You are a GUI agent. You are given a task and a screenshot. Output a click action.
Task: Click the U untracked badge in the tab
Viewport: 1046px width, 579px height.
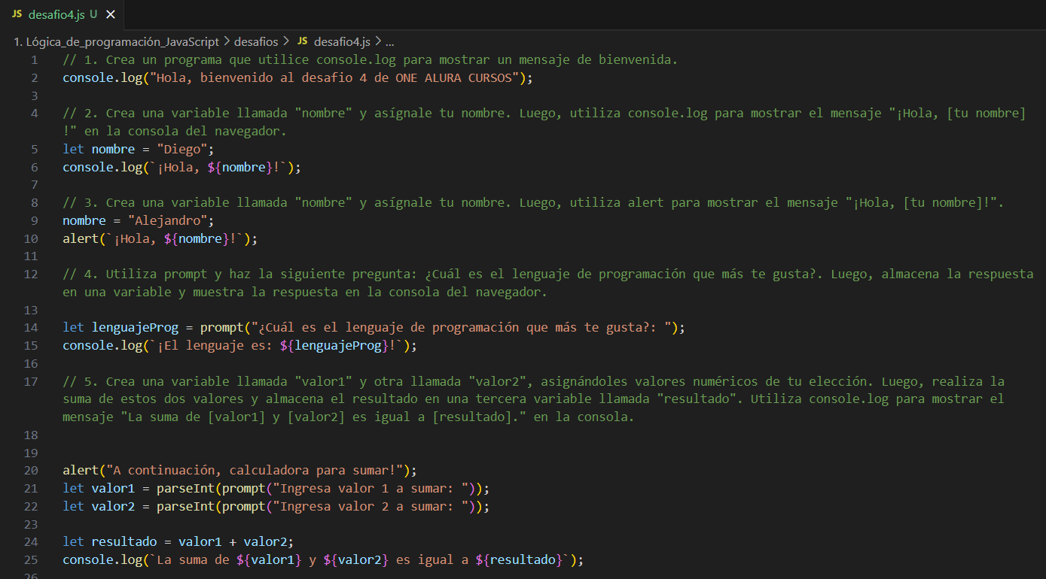point(93,14)
